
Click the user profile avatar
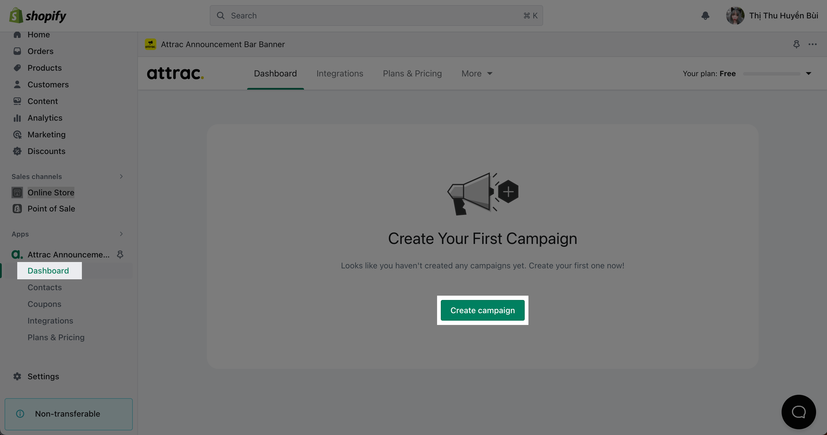[x=735, y=16]
